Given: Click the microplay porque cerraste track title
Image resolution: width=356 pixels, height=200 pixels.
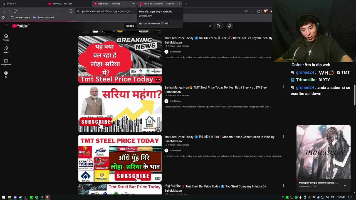Looking at the screenshot, I should click(x=318, y=183).
